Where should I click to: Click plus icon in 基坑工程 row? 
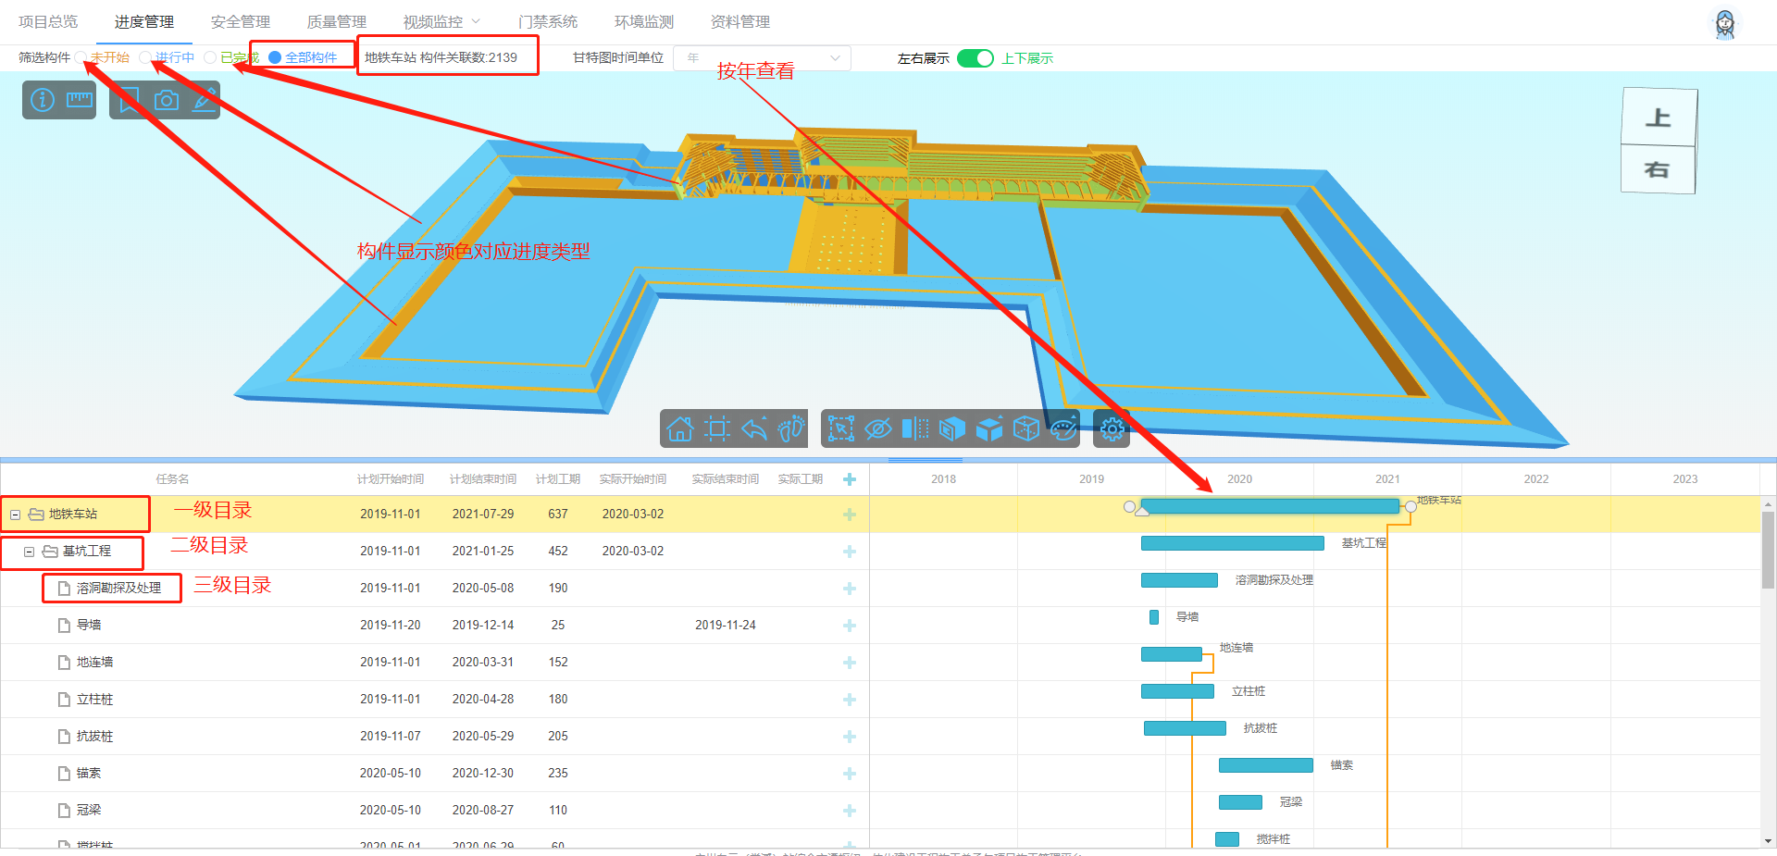tap(850, 552)
